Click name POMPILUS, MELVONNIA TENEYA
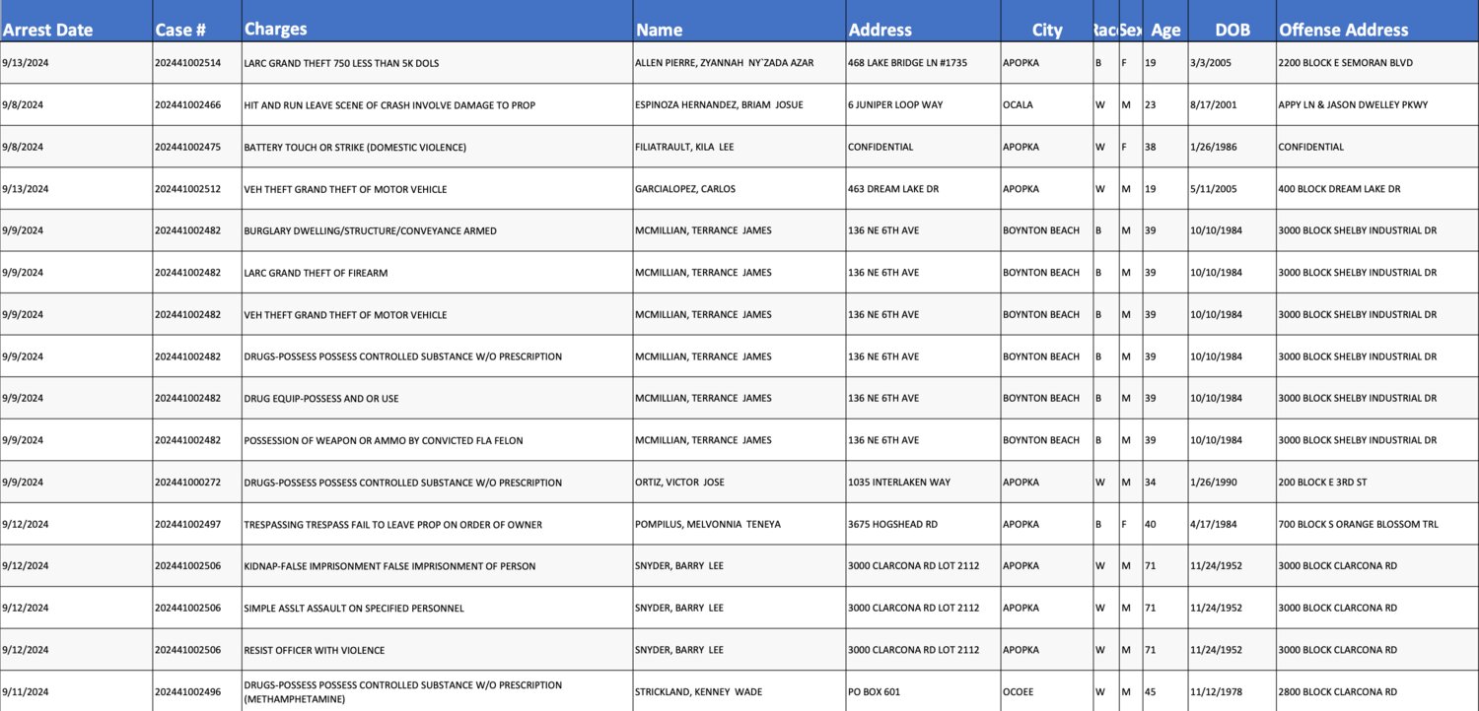 [x=739, y=524]
